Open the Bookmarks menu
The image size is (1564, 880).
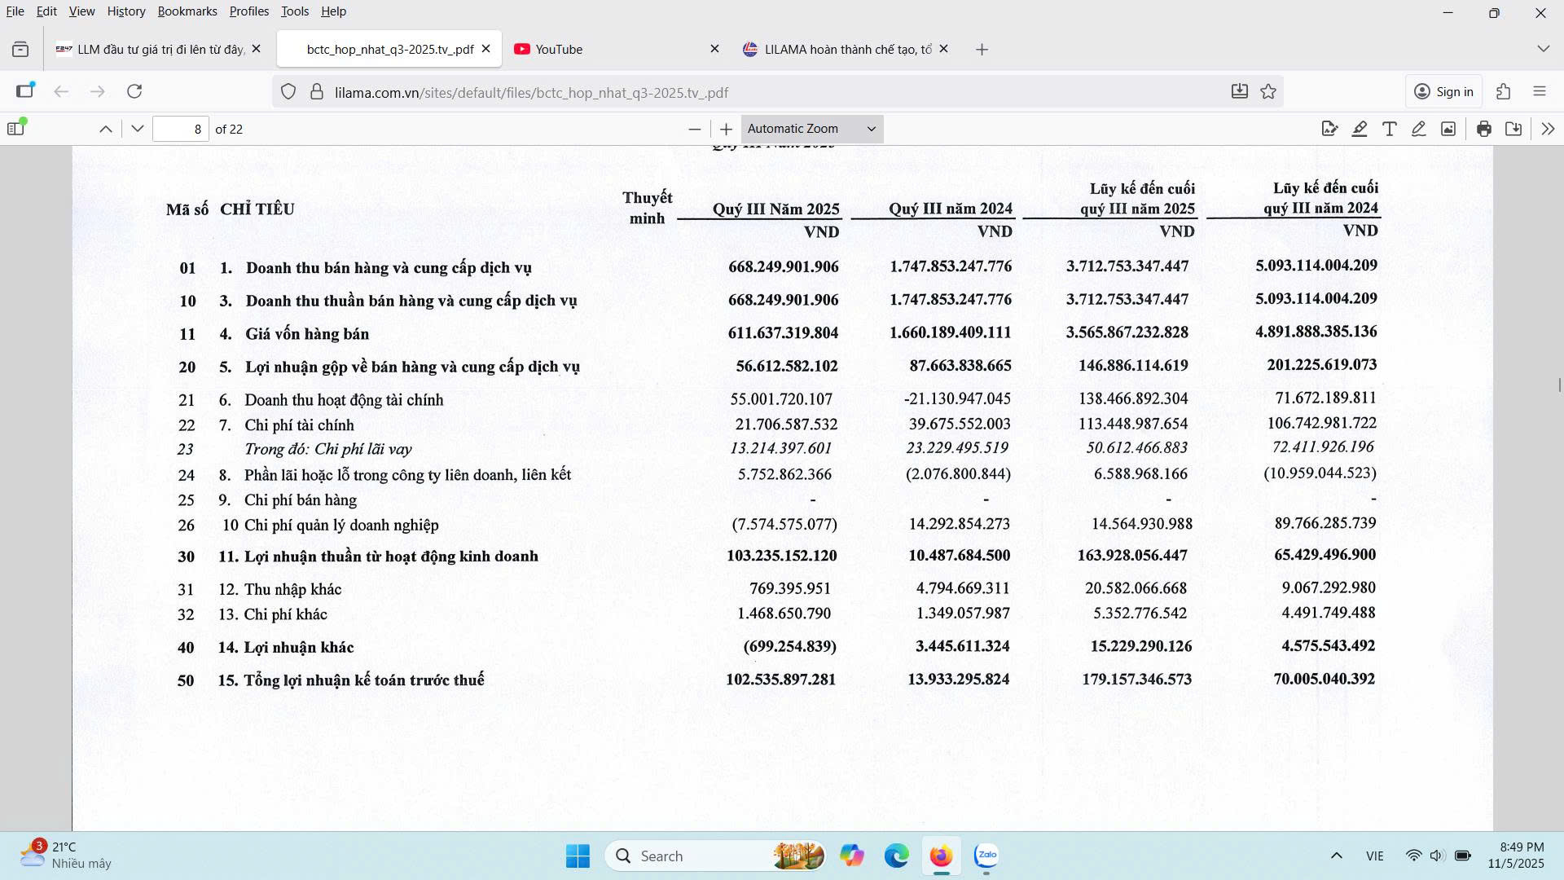coord(187,11)
